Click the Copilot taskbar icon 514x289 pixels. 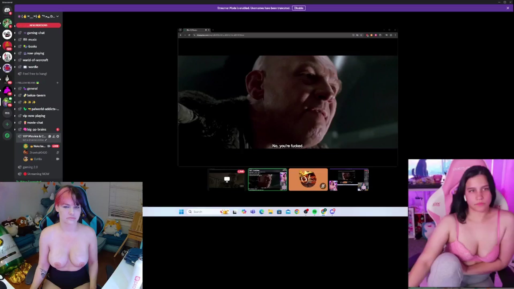(244, 212)
